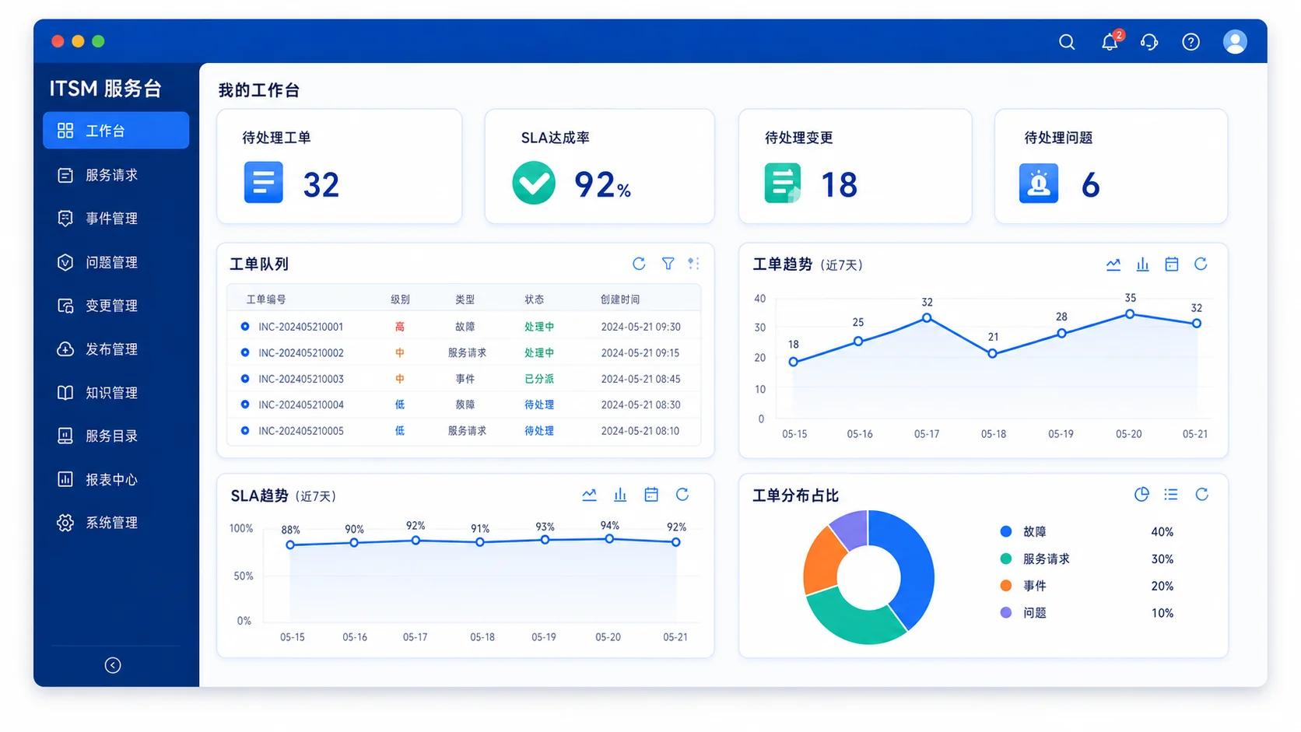Click the 处理中 status of INC-202405210002
Viewport: 1301px width, 732px height.
tap(539, 353)
